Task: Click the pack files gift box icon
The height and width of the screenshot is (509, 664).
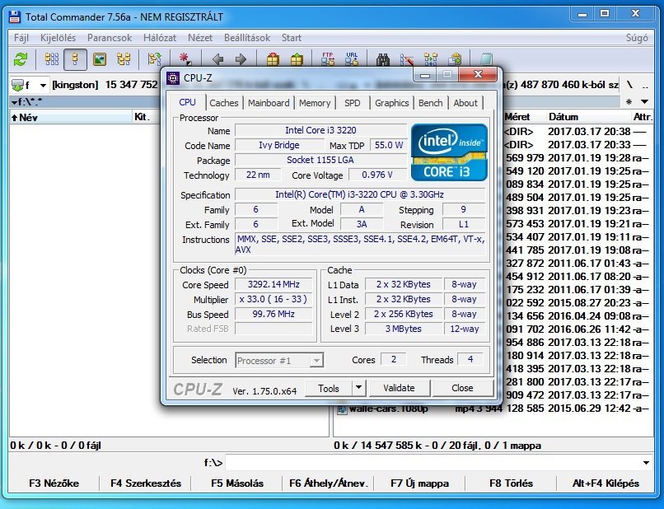Action: [274, 58]
